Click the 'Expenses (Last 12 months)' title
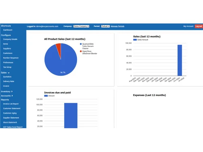 tap(149, 95)
